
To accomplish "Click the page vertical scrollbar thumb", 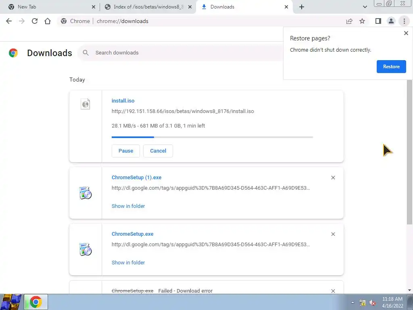I will 409,152.
